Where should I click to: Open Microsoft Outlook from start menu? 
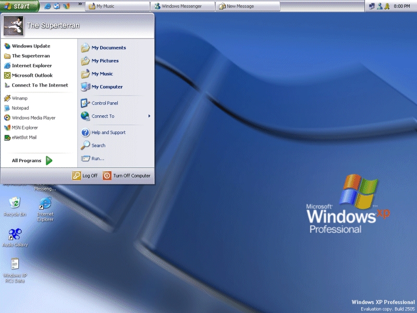point(29,76)
